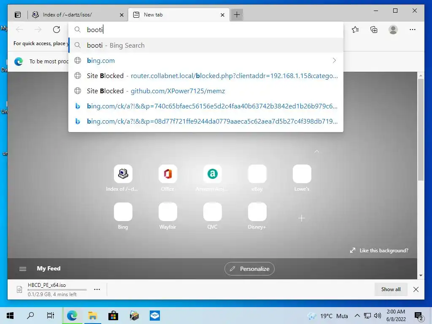
Task: Open the Index of /~d... quick link tile
Action: point(123,174)
